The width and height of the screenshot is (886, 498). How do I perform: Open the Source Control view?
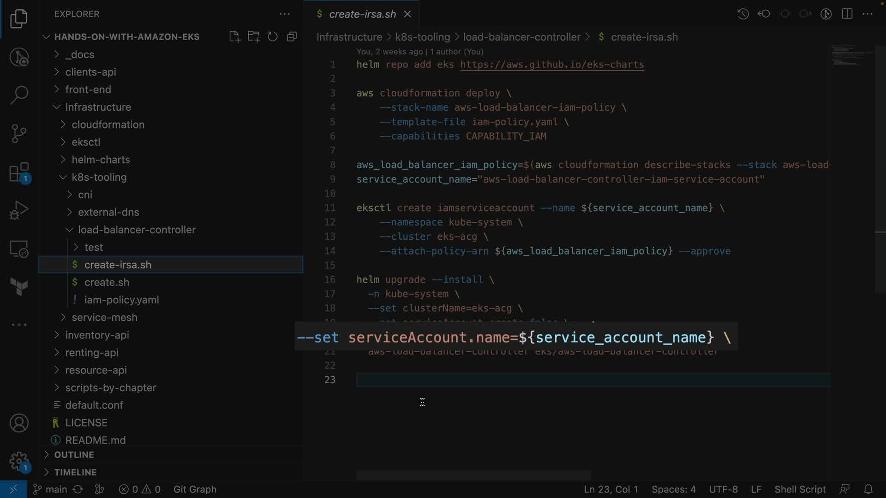(x=19, y=134)
